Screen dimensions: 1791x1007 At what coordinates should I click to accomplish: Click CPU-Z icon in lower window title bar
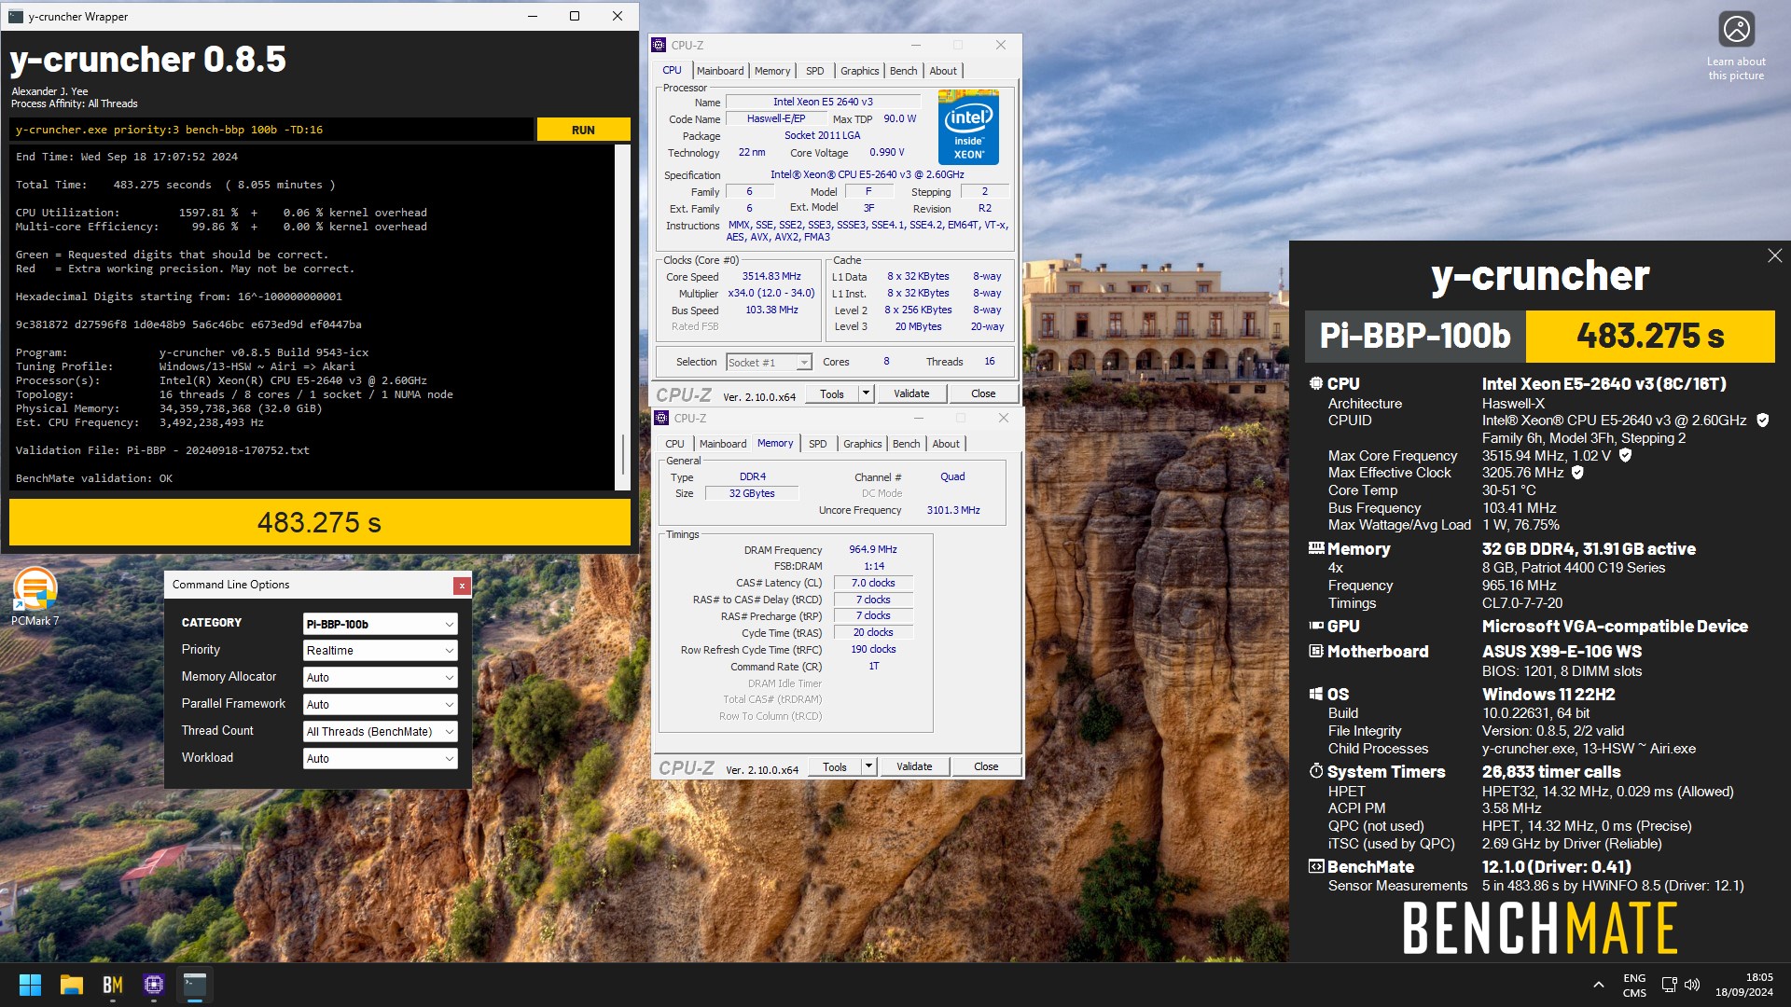pyautogui.click(x=661, y=418)
